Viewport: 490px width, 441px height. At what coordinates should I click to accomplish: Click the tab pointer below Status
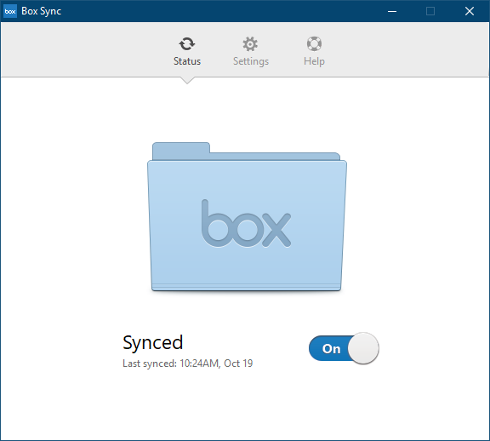click(x=187, y=80)
